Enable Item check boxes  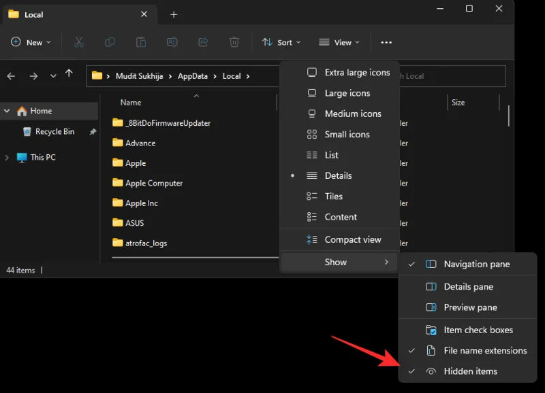click(477, 330)
